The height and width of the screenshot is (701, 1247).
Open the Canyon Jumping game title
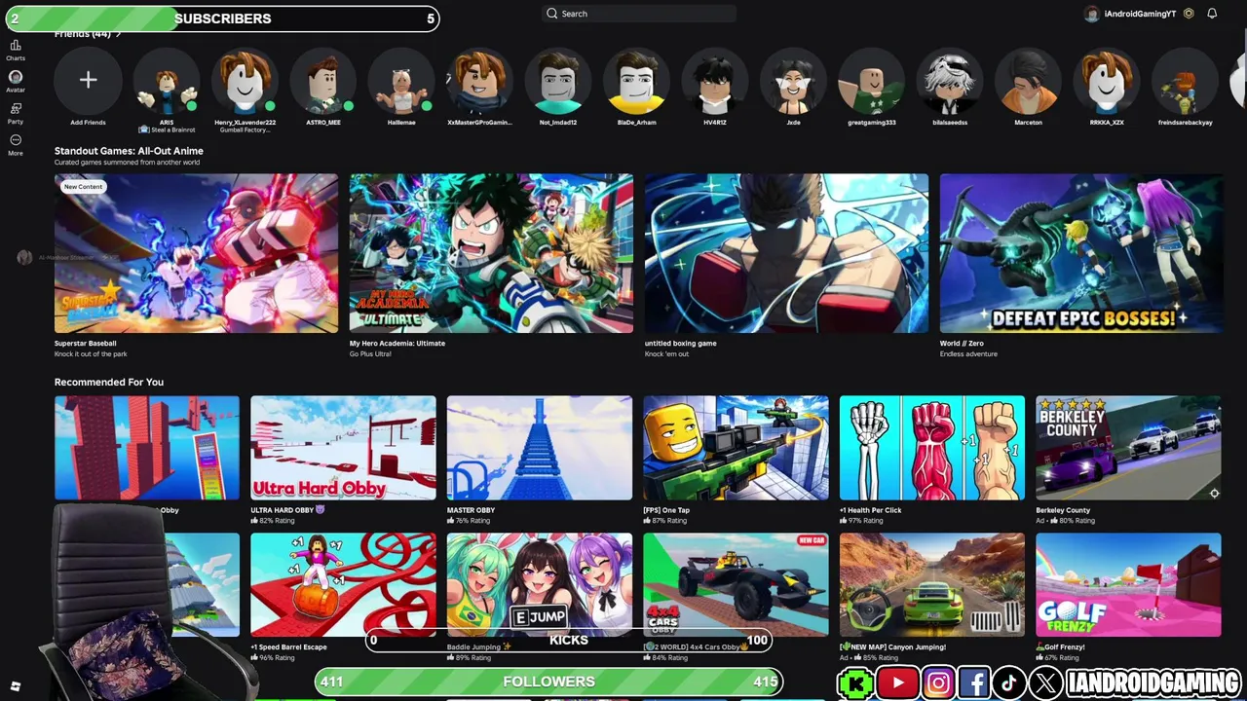pos(891,646)
